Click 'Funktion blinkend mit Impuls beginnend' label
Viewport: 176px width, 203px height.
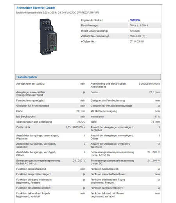pos(34,181)
